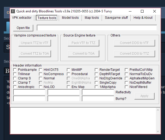Click the Bloodlines Tools app icon in title bar
The image size is (165, 140).
click(13, 11)
